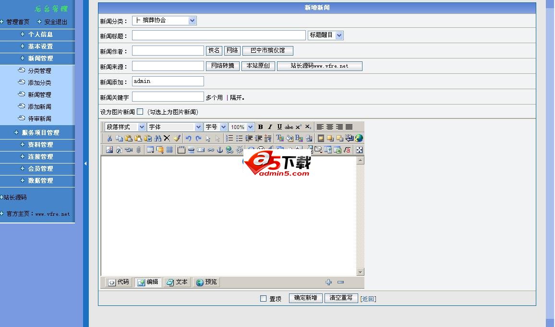Image resolution: width=555 pixels, height=327 pixels.
Task: Click the 佚名 author button
Action: [214, 50]
